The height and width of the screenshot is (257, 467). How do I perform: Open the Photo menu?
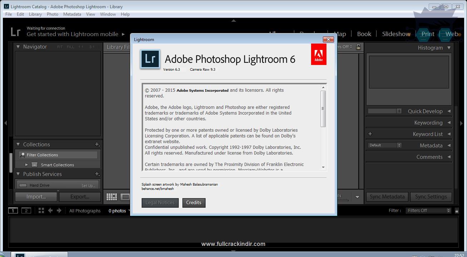click(x=53, y=14)
